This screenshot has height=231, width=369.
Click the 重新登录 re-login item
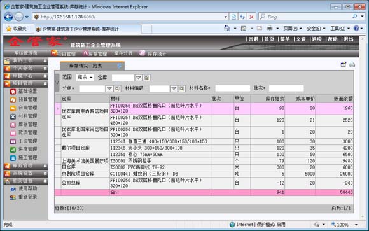(27, 197)
